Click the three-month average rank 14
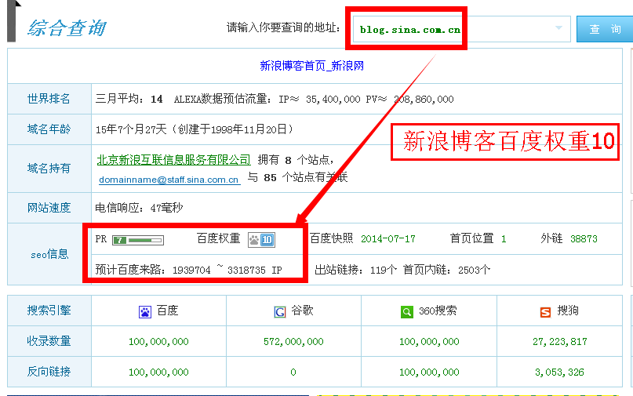Screen dimensions: 633x396 (x=157, y=100)
